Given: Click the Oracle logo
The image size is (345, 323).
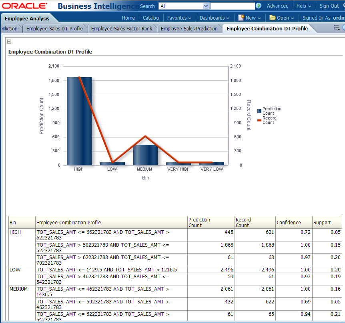Looking at the screenshot, I should coord(24,6).
